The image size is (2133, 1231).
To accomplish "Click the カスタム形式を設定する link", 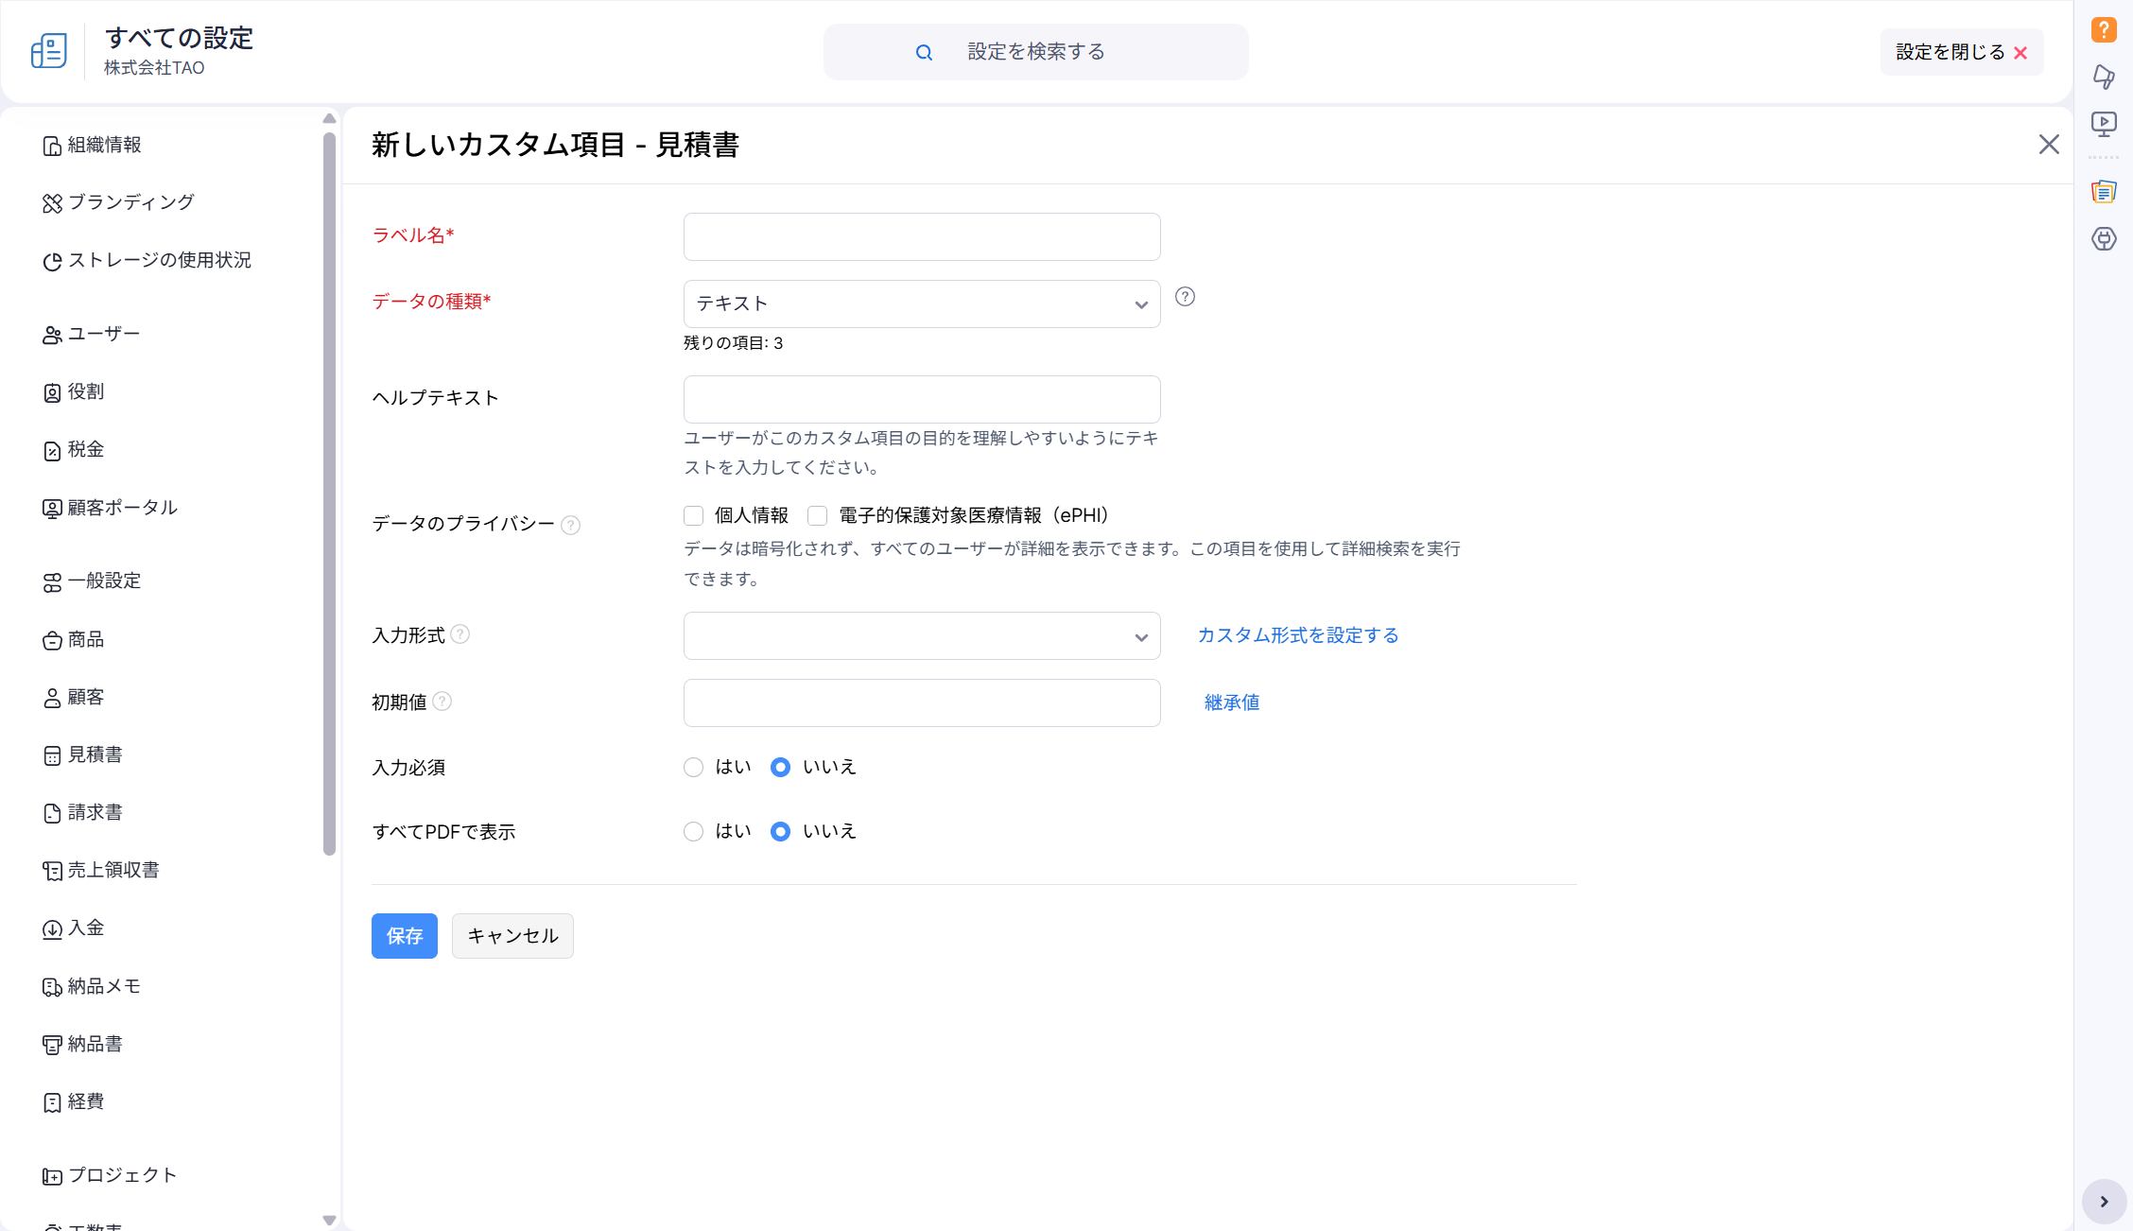I will [1297, 635].
